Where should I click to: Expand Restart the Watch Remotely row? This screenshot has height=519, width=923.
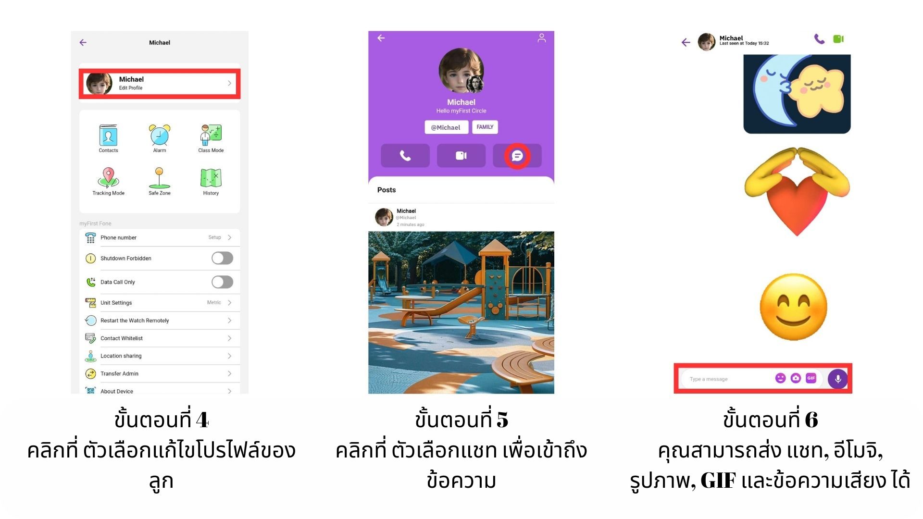click(x=160, y=321)
